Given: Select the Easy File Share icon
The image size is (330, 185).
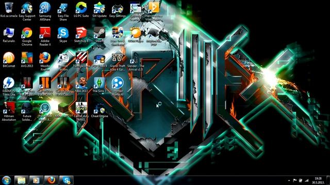Looking at the screenshot, I should (63, 11).
